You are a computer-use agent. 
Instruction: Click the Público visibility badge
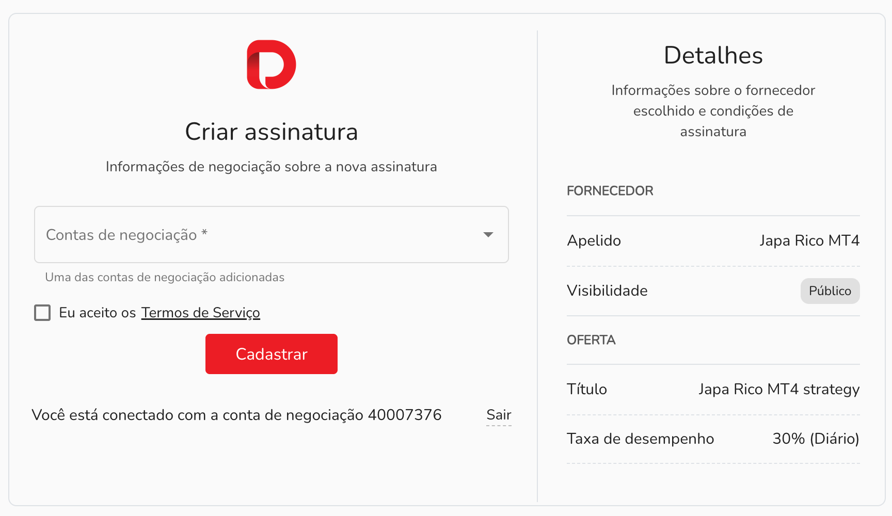click(830, 291)
